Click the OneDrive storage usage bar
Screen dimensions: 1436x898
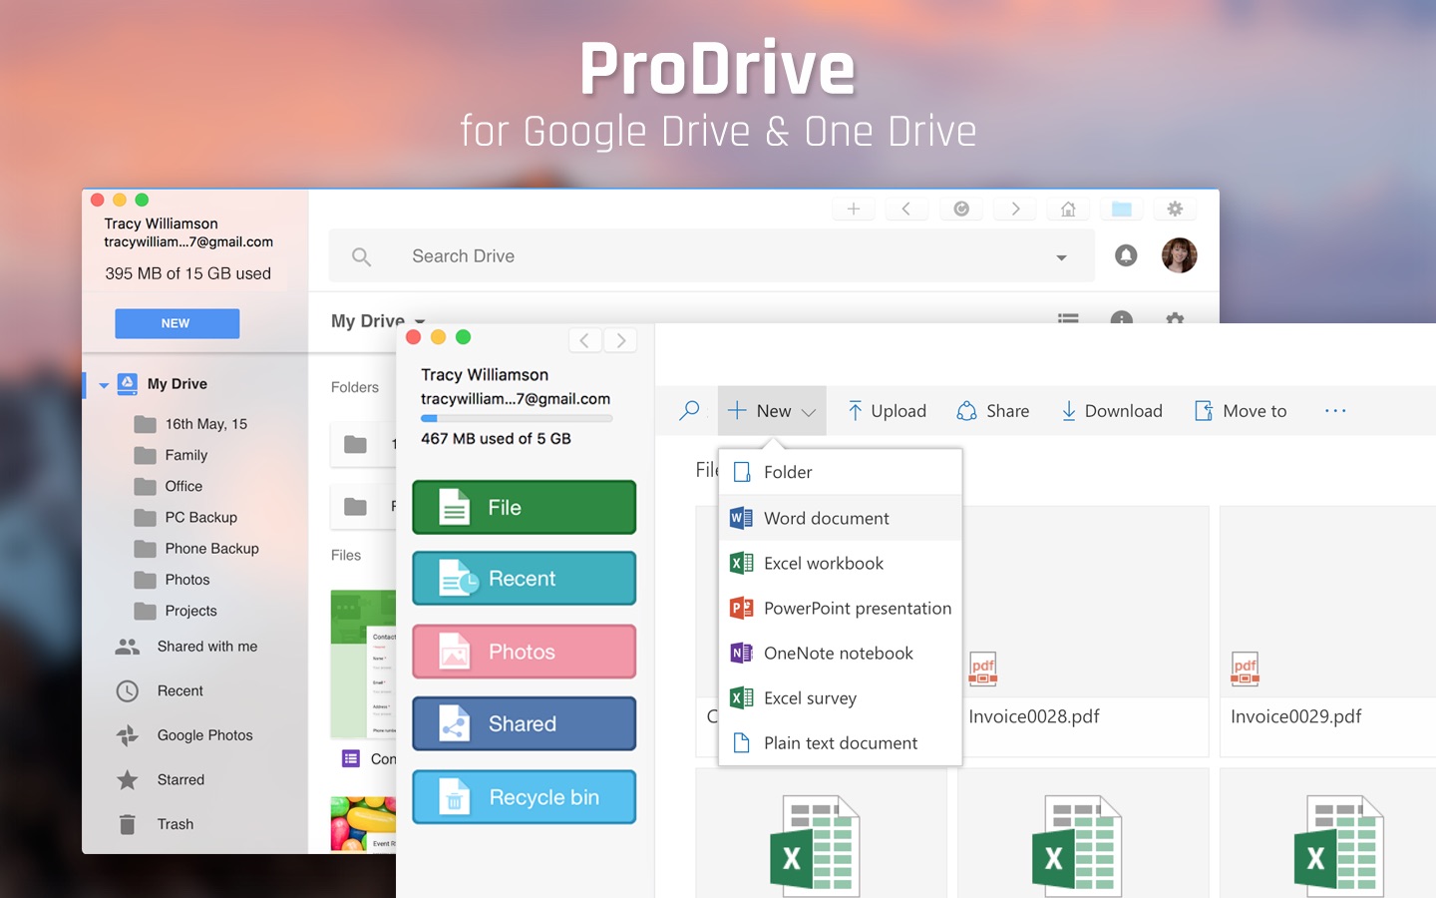point(517,418)
